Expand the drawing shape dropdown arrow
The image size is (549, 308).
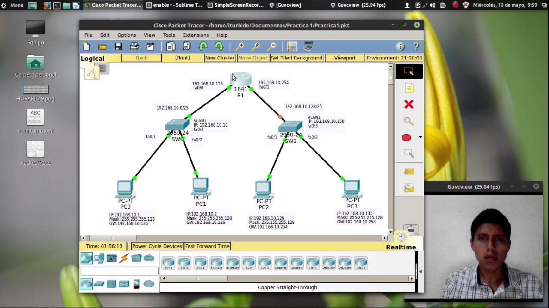click(x=420, y=137)
